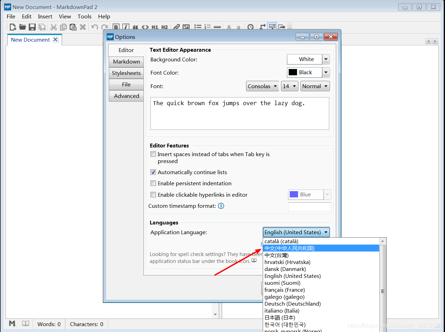Click the Copy toolbar icon
The image size is (445, 332).
[x=63, y=27]
